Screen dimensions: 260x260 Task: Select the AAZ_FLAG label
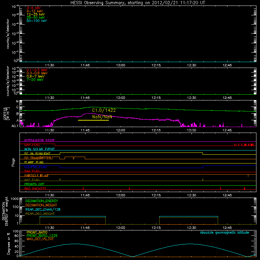pos(32,180)
